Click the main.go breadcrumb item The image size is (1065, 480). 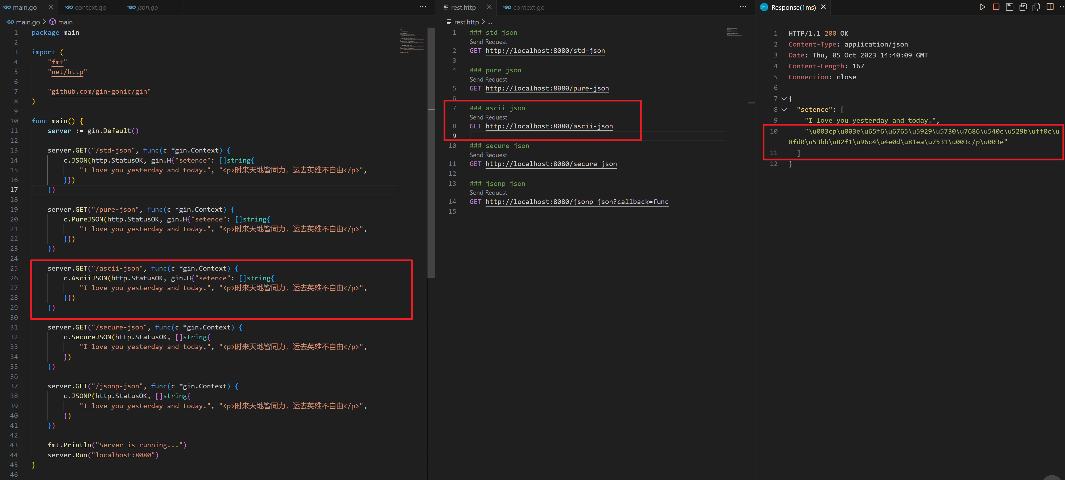pos(28,22)
